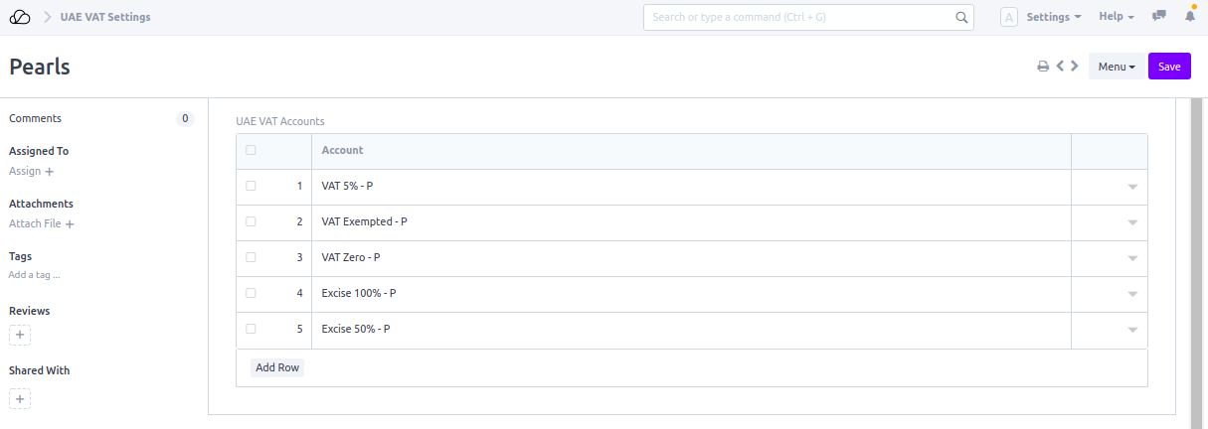Open the Settings menu
This screenshot has width=1208, height=429.
(1054, 17)
